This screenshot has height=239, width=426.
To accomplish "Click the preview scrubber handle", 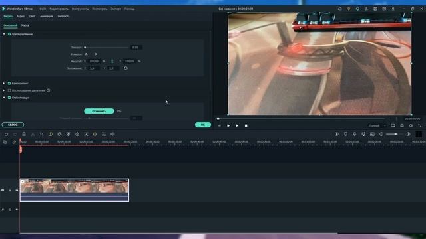I will 218,119.
